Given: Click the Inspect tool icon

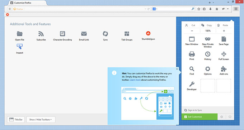Looking at the screenshot, I should (x=20, y=47).
